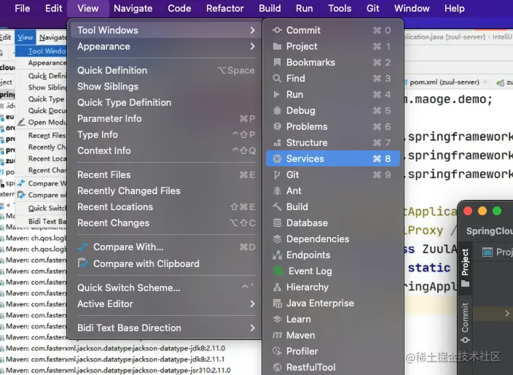Click the green Event Log icon
Viewport: 513px width, 375px height.
tap(278, 271)
